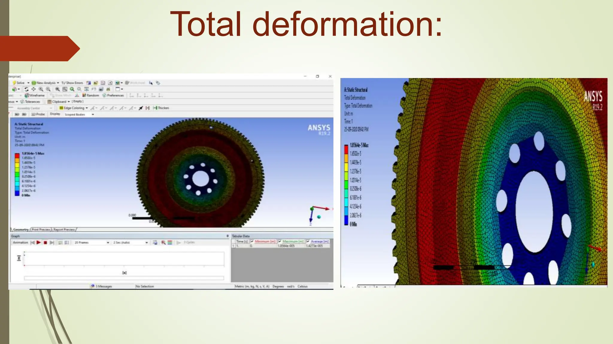Click the Thicken edges button
Image resolution: width=613 pixels, height=344 pixels.
pyautogui.click(x=161, y=108)
